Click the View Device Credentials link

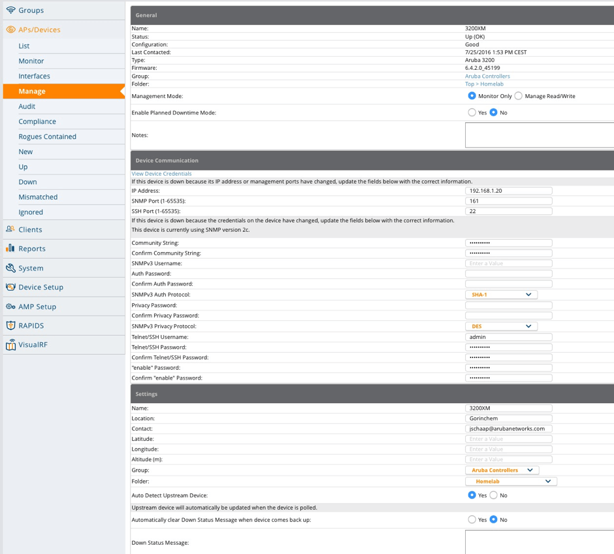161,174
